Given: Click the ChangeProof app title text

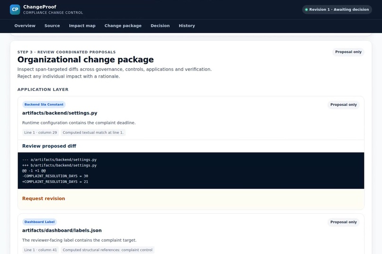Looking at the screenshot, I should click(40, 7).
